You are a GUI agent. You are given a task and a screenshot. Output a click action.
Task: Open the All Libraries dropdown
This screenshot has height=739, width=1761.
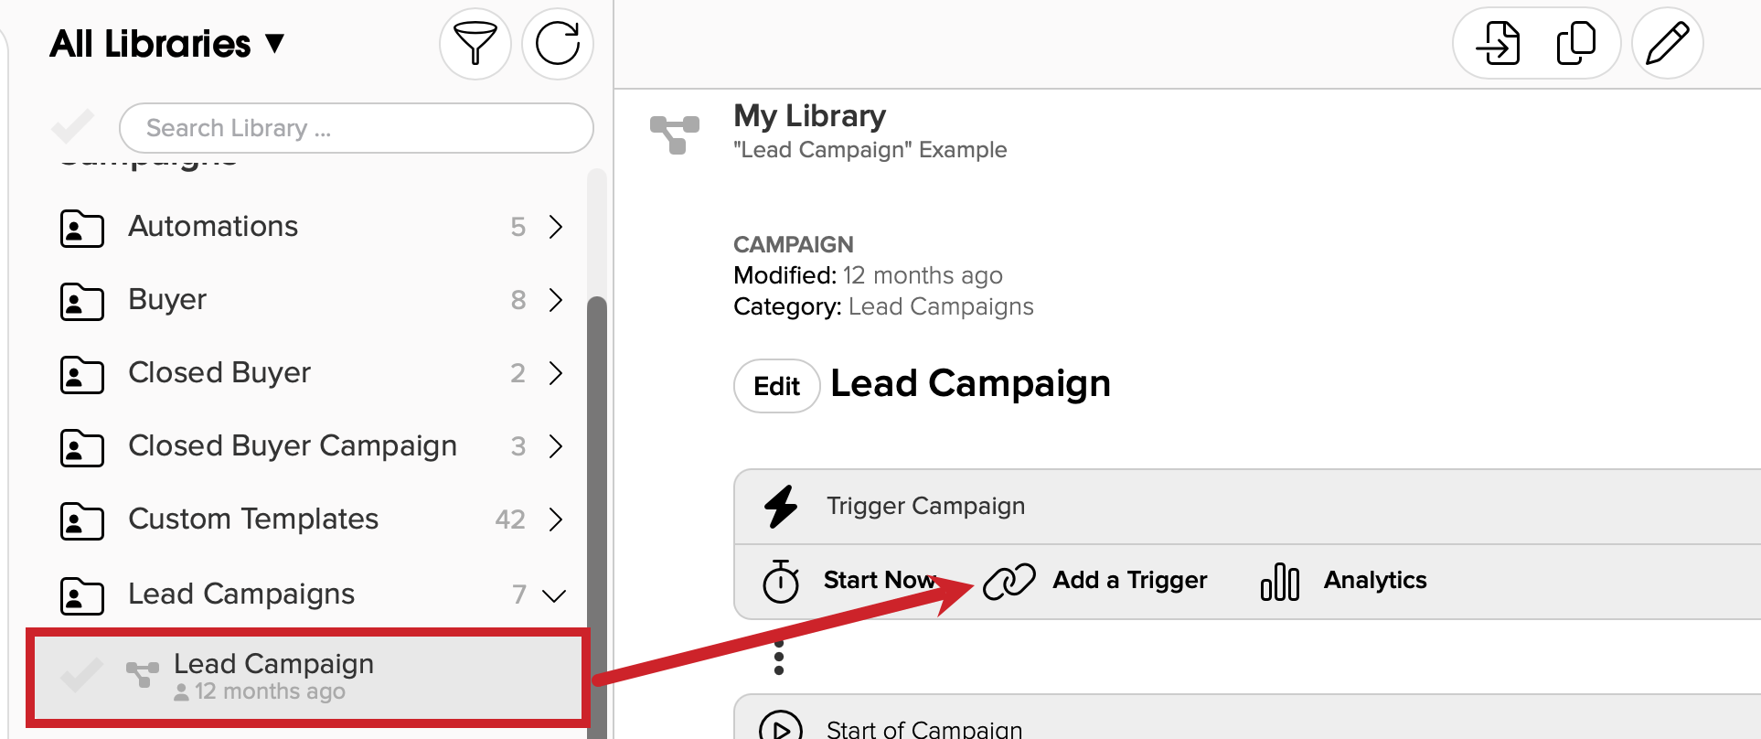coord(167,43)
